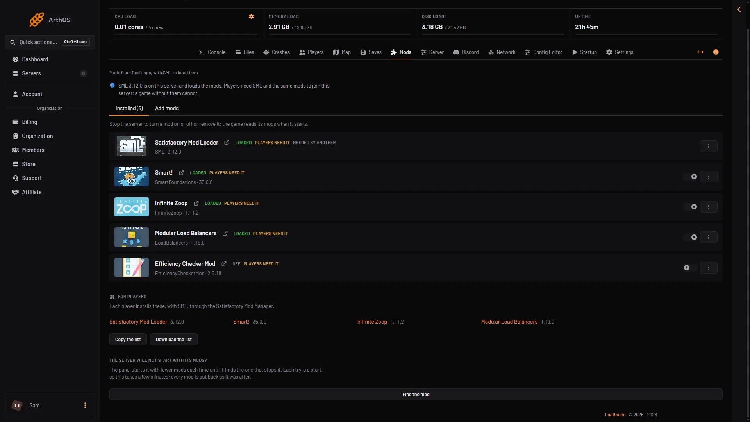Open Efficiency Checker Mod external link

[224, 264]
